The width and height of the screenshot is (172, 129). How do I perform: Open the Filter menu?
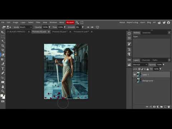[x=38, y=22]
